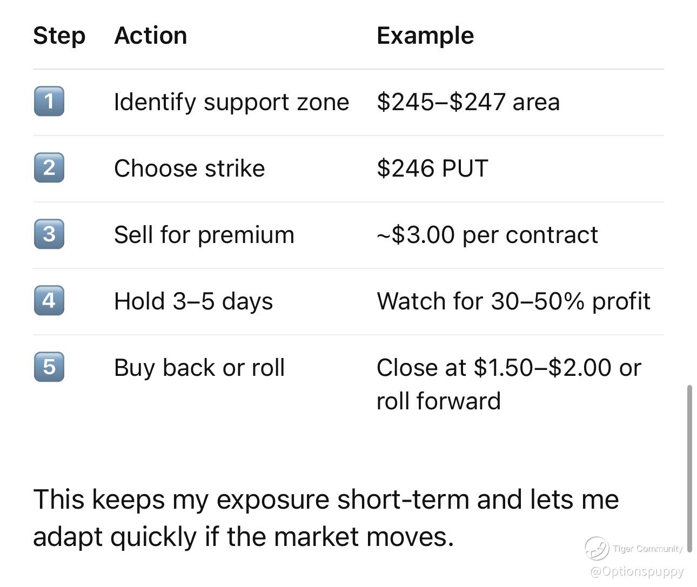This screenshot has width=697, height=587.
Task: Click the number 2 keycap emoji
Action: coord(49,167)
